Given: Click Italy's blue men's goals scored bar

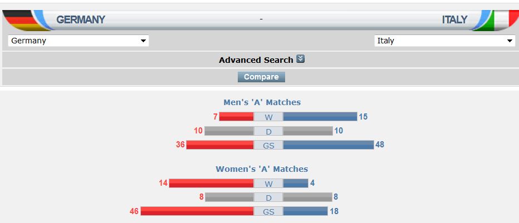Looking at the screenshot, I should point(328,145).
